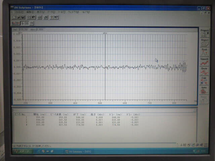
Task: Click the 774.50 end wavelength cell in row 4
Action: click(80, 125)
